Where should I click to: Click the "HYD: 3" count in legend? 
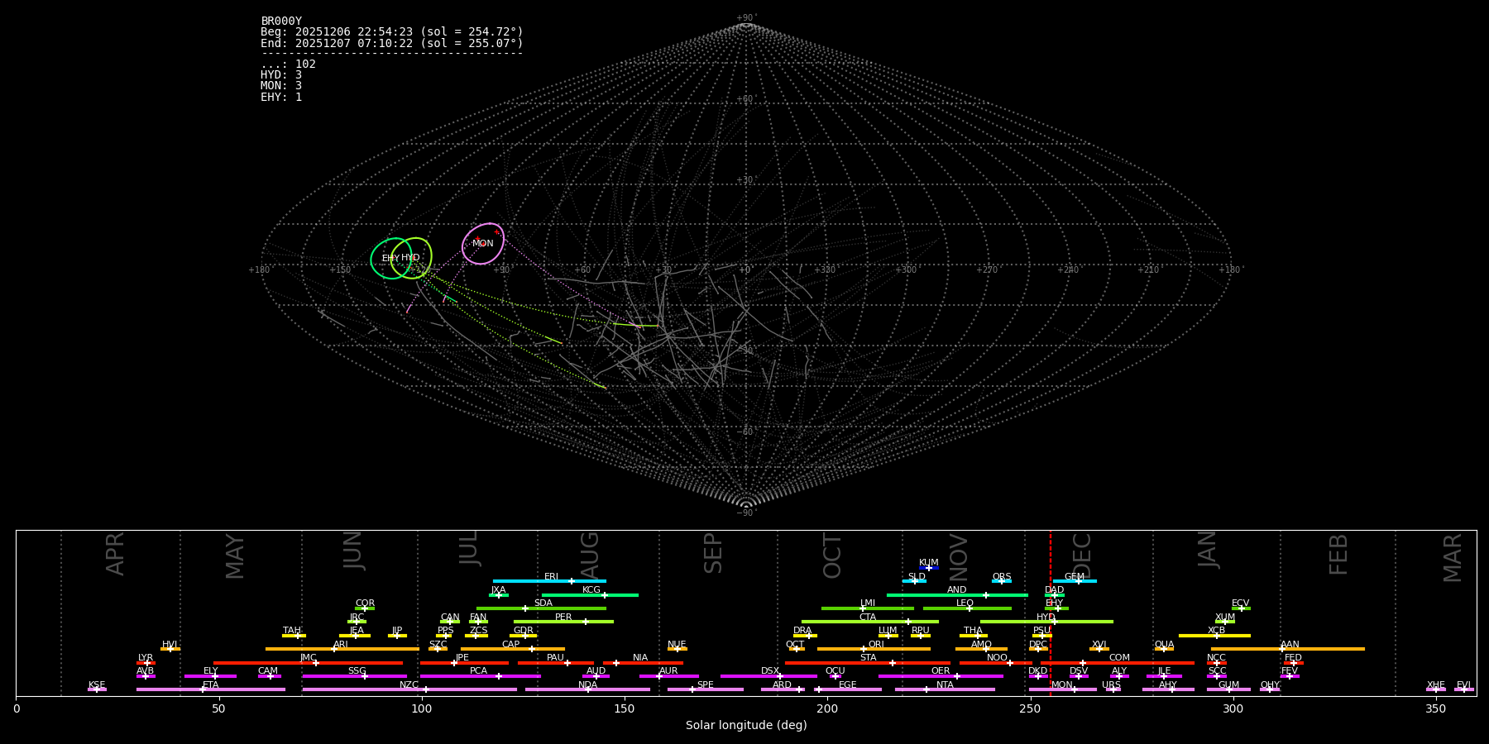[x=281, y=75]
